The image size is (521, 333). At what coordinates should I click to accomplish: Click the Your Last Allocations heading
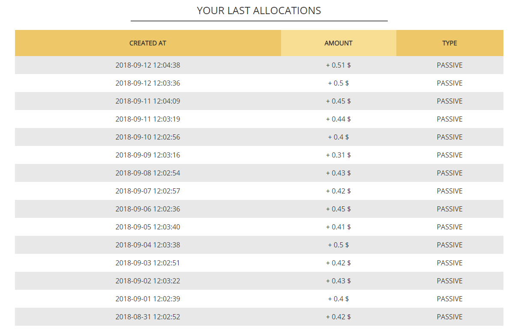(259, 11)
